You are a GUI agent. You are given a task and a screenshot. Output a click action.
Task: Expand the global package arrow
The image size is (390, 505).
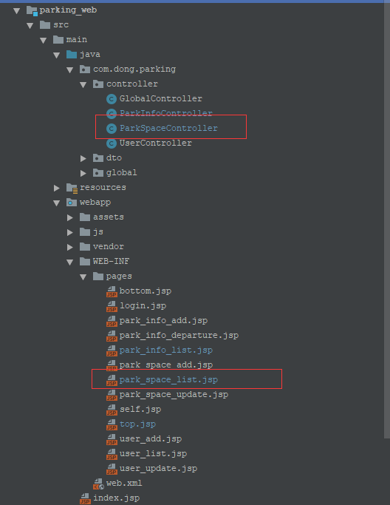point(83,173)
